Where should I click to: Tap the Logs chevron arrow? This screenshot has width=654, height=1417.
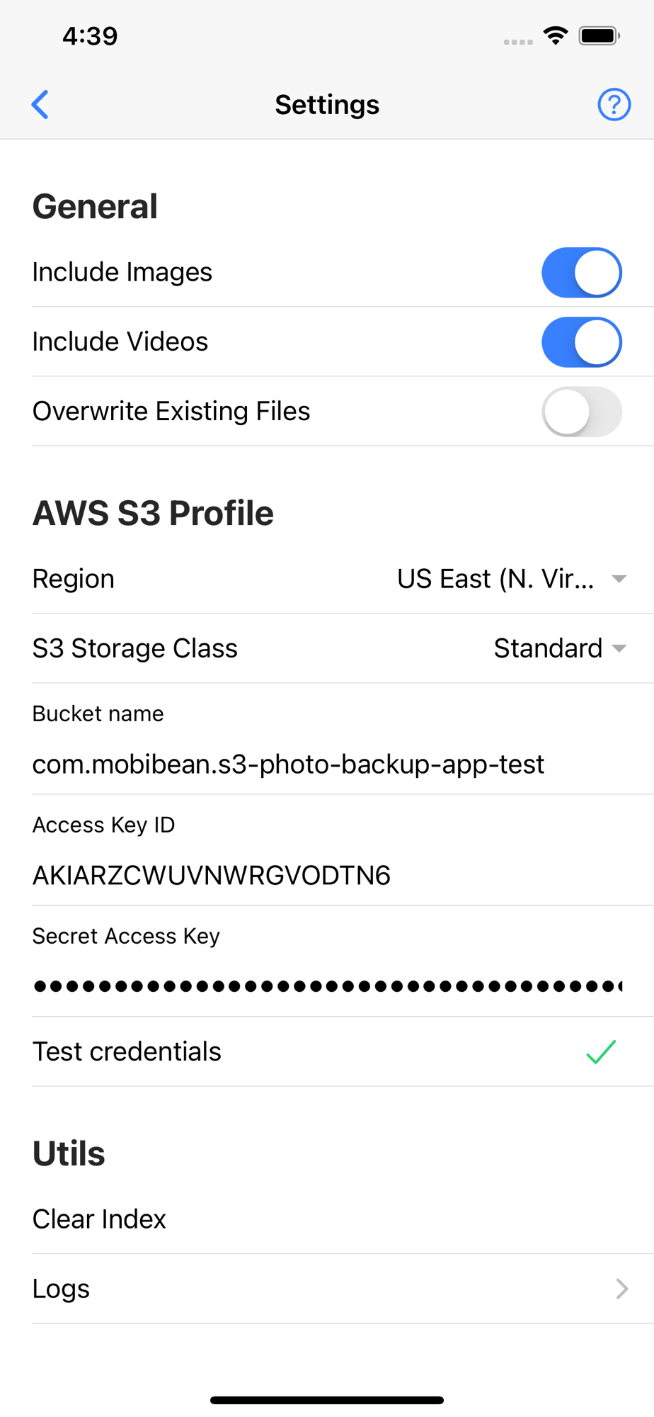click(x=621, y=1289)
